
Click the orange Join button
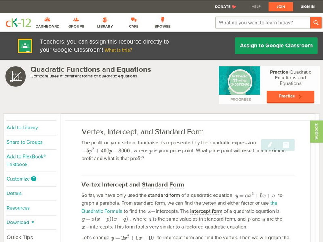click(x=281, y=6)
